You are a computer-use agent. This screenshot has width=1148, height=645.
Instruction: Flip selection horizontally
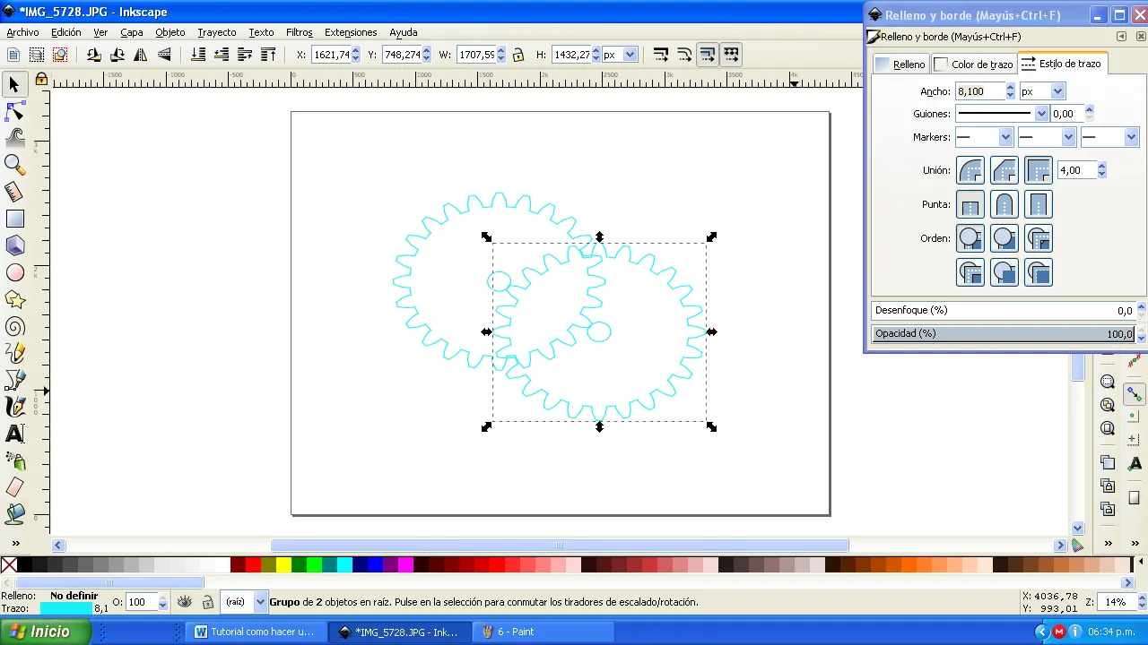(141, 55)
